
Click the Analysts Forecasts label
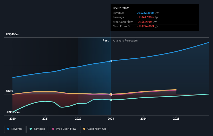tap(125, 41)
